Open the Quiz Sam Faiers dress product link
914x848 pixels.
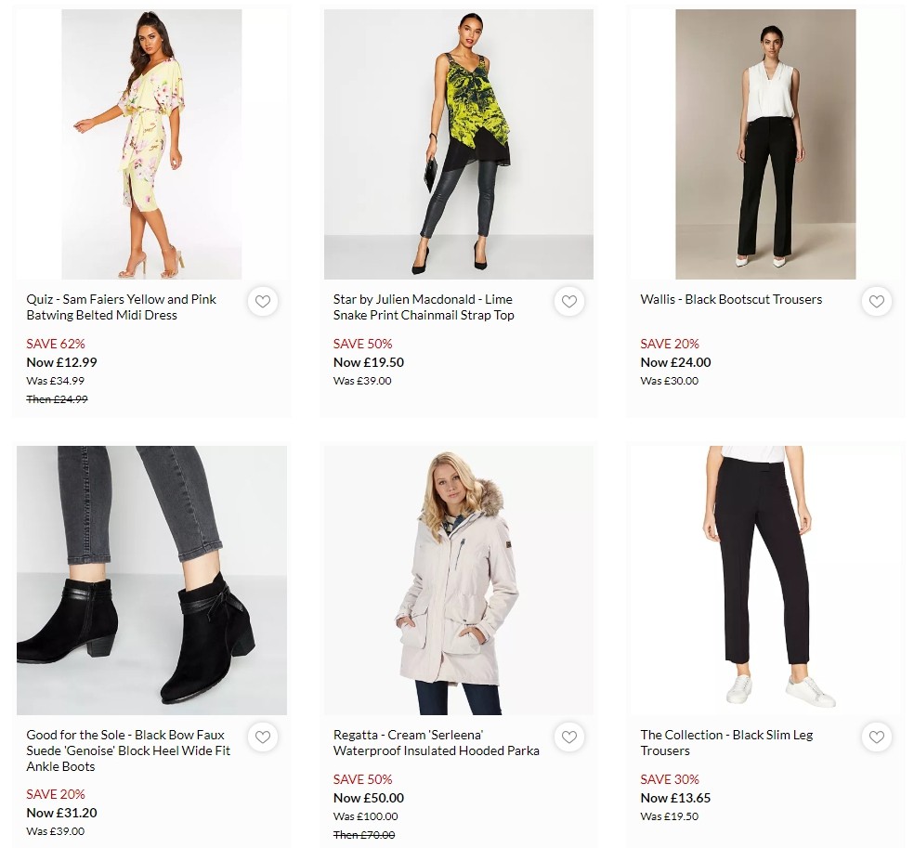[121, 307]
